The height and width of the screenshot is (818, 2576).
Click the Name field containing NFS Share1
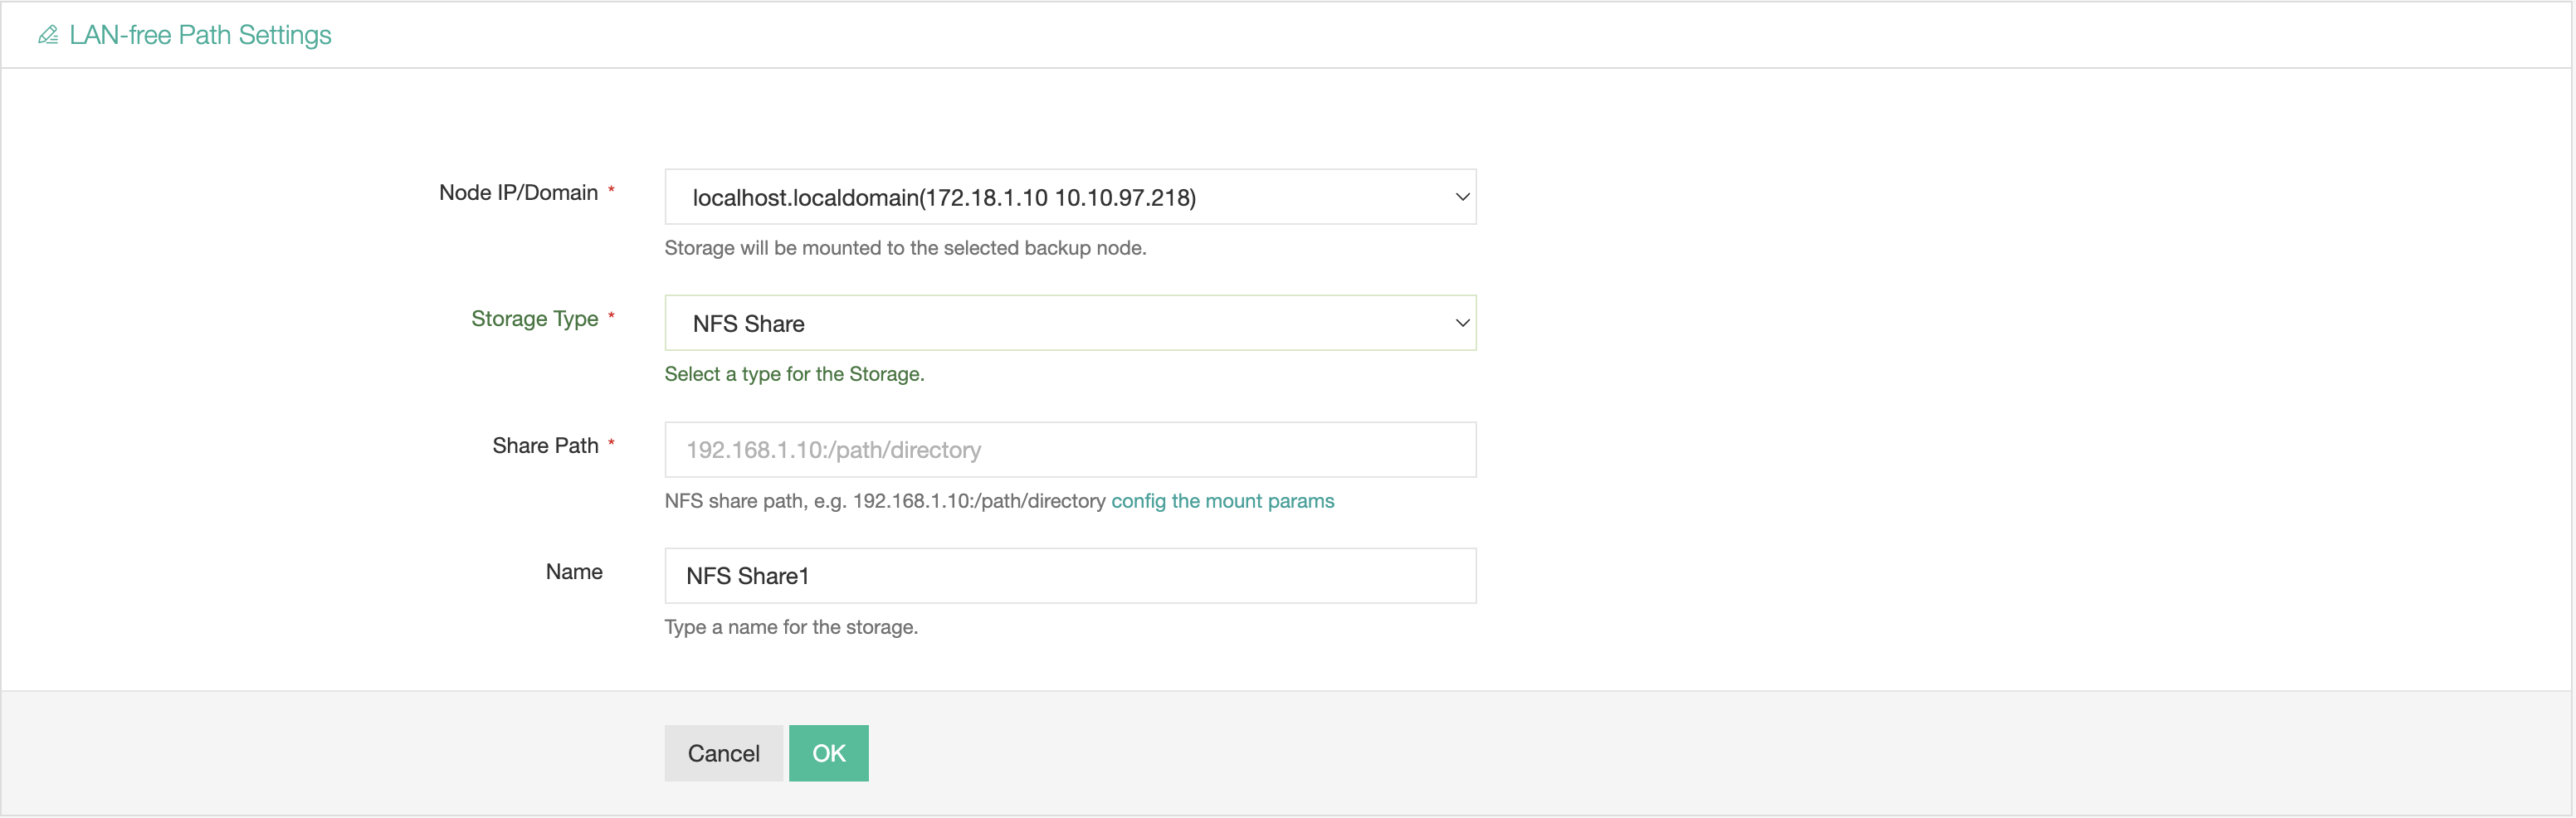click(1069, 576)
